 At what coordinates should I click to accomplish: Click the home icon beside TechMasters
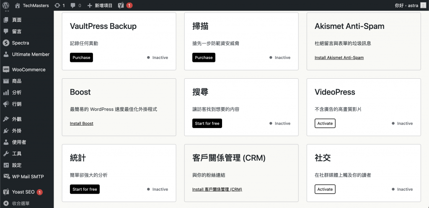point(17,5)
